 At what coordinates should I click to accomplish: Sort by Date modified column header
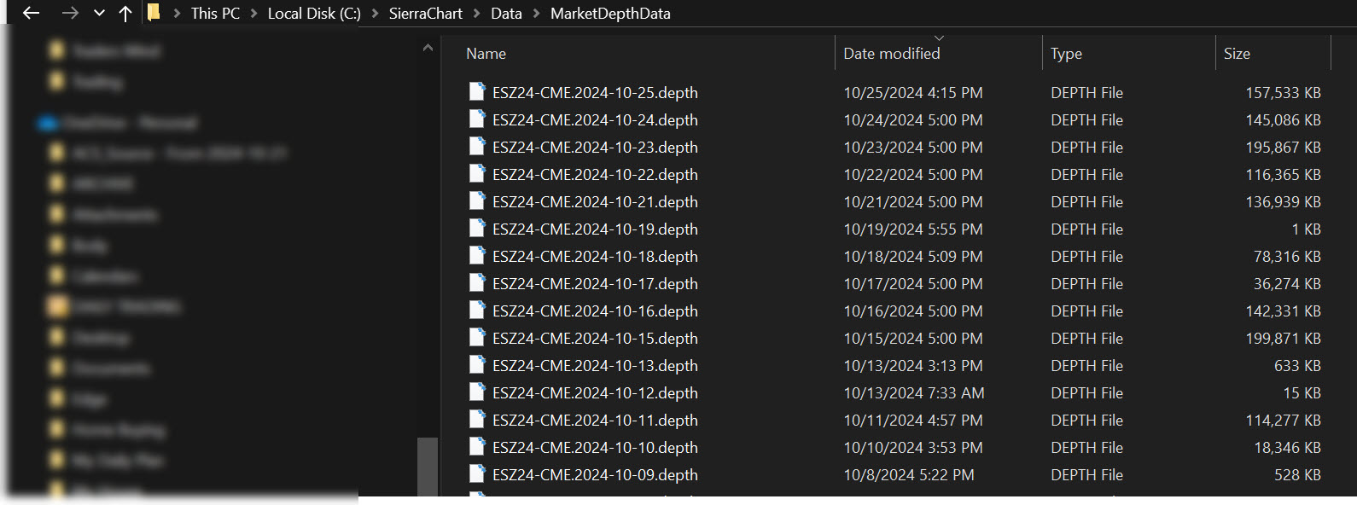tap(891, 54)
